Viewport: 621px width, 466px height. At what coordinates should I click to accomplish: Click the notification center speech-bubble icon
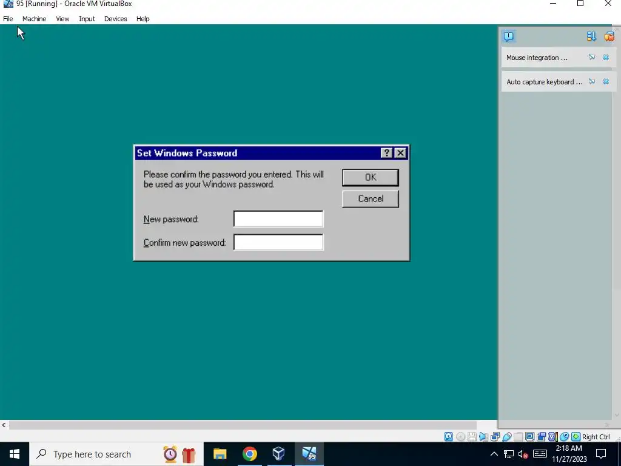(509, 36)
